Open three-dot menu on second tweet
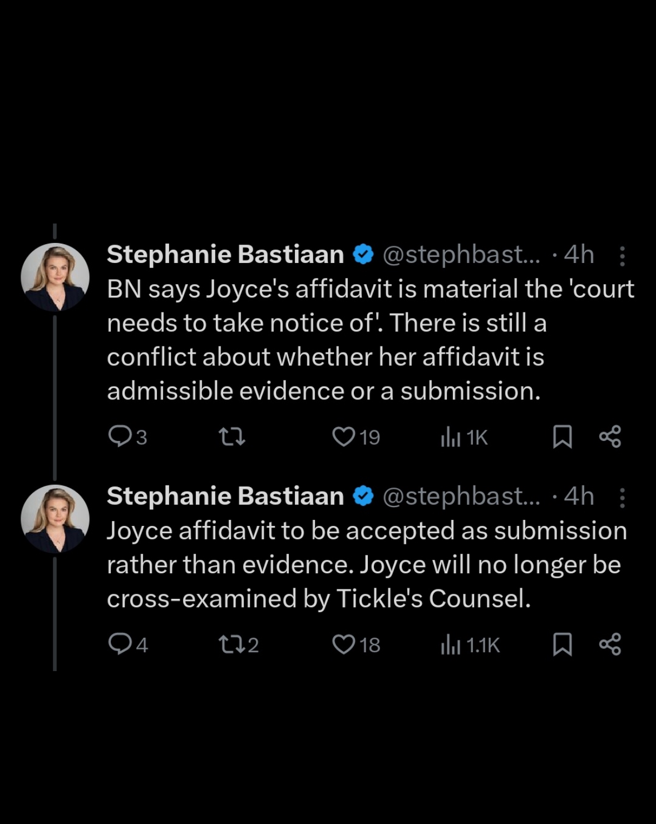 click(622, 498)
